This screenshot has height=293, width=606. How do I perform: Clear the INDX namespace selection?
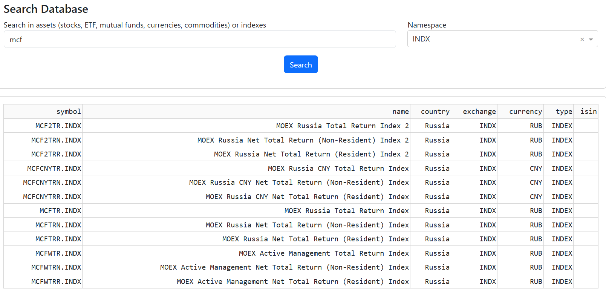[x=582, y=39]
